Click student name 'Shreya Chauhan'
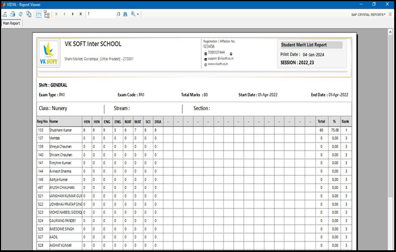396x252 pixels. 60,147
